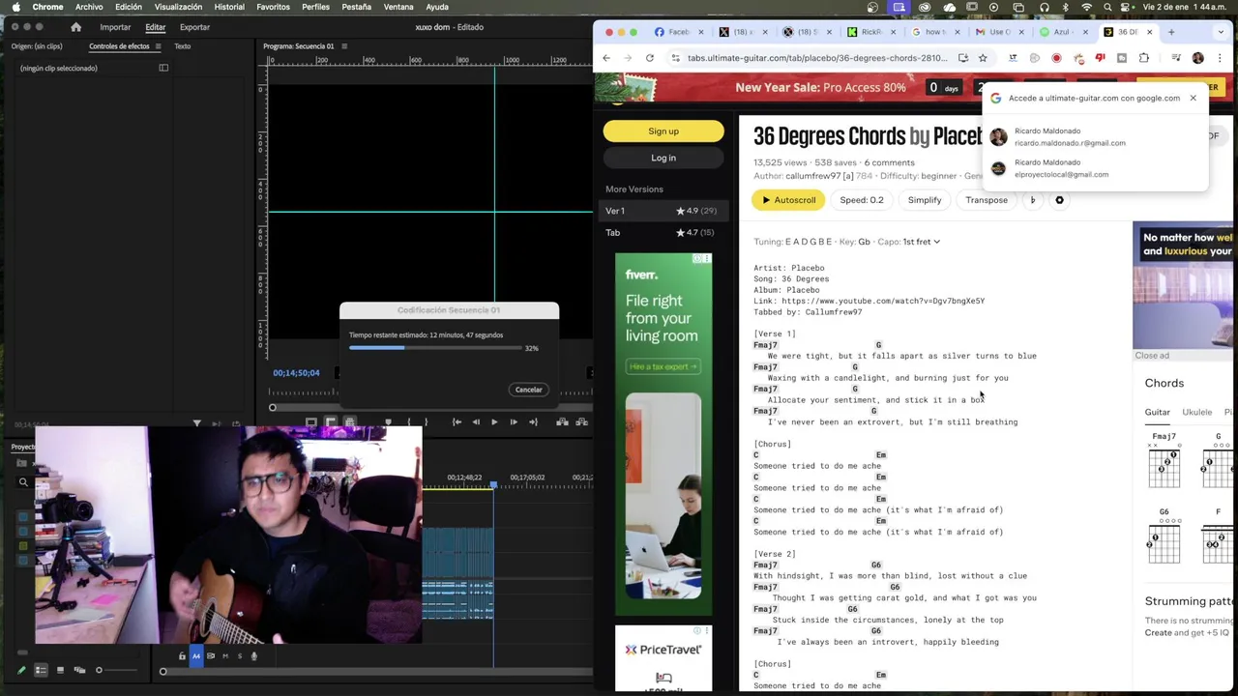
Task: Switch Project panel to icon view
Action: [x=60, y=670]
